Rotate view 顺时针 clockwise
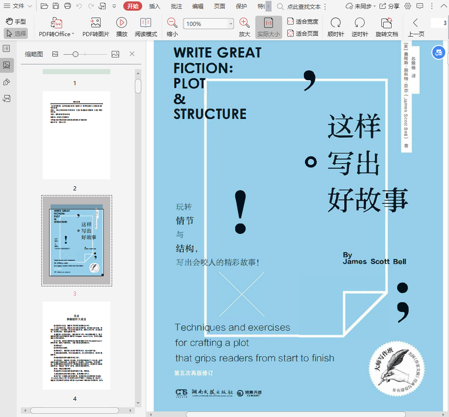Screen dimensions: 449x417 pos(335,27)
